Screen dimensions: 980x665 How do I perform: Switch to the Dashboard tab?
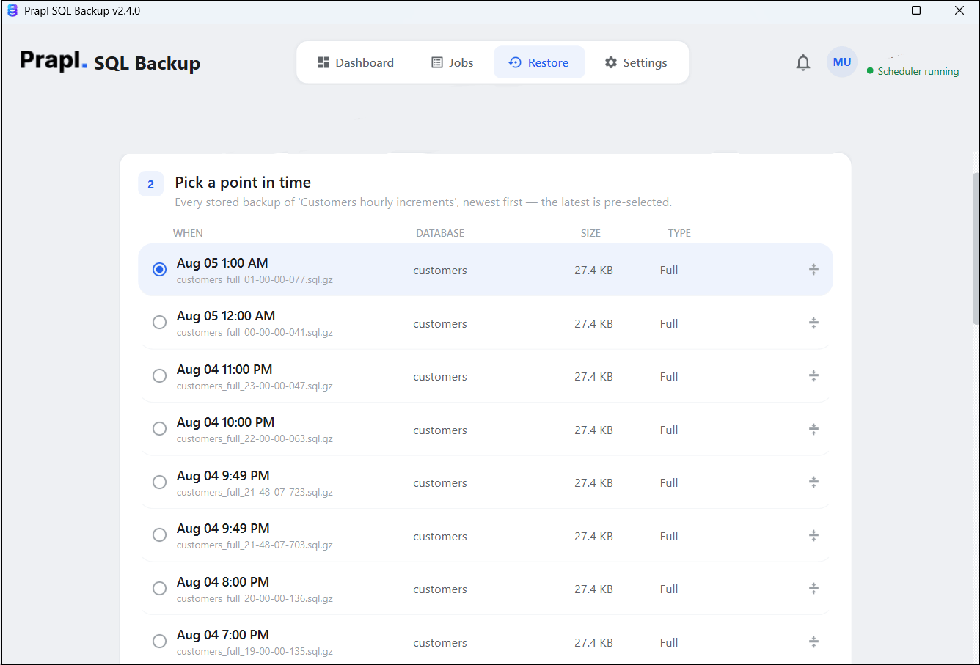[x=356, y=62]
